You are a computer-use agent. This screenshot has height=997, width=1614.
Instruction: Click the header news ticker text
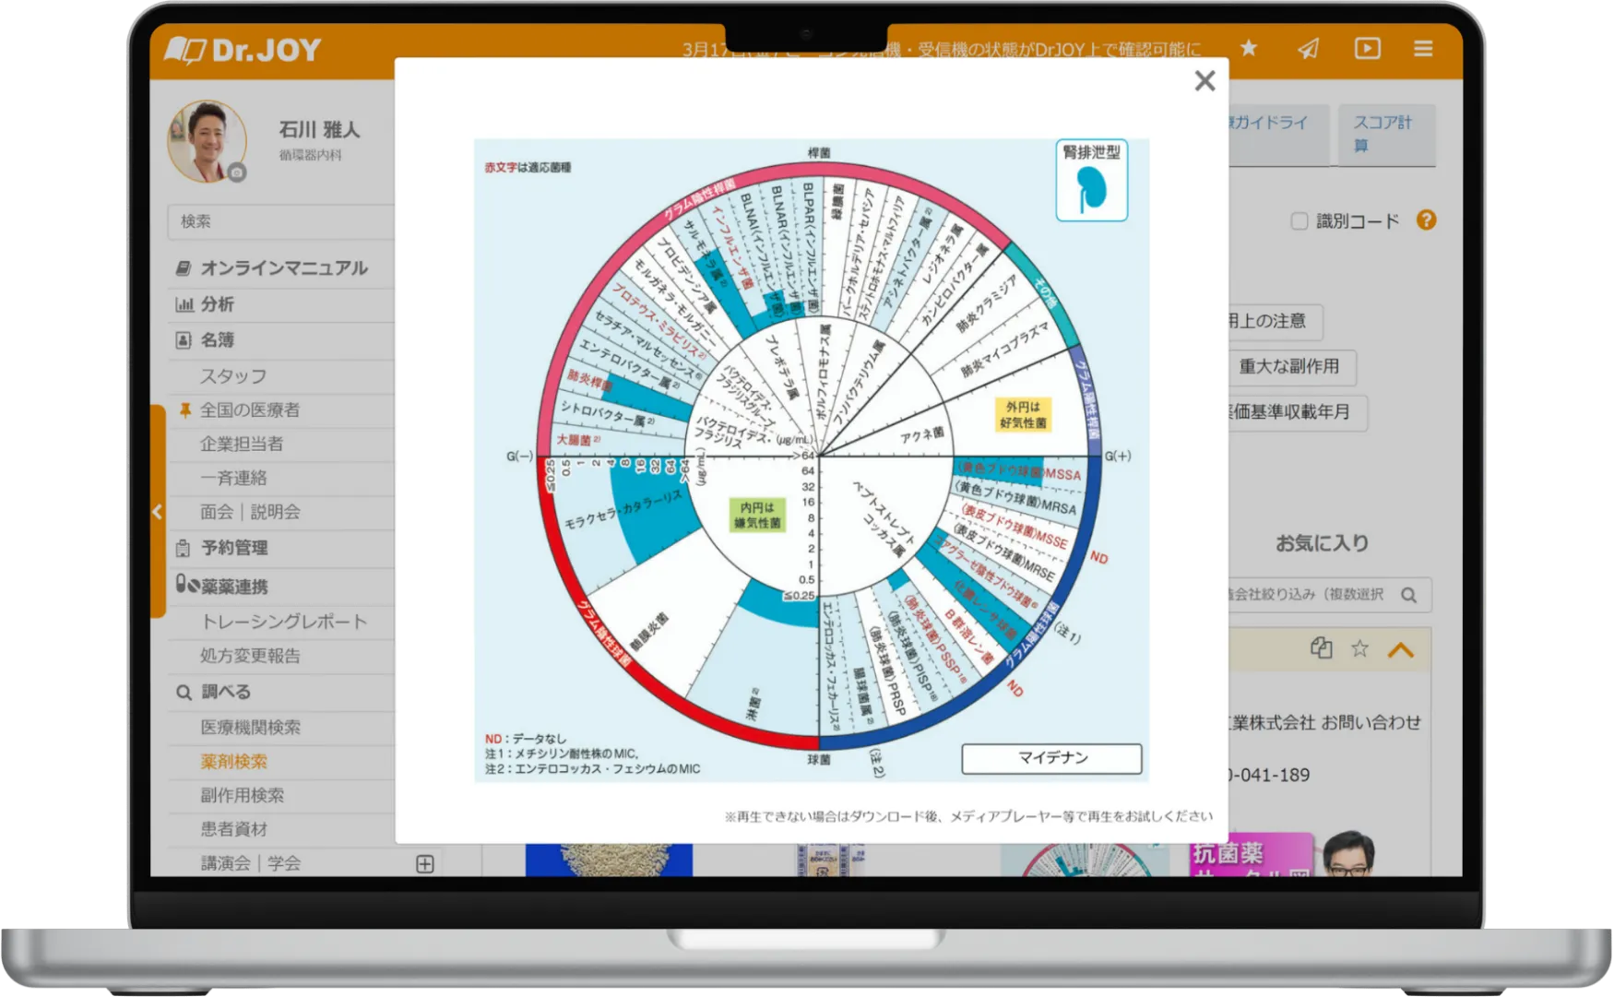[942, 49]
